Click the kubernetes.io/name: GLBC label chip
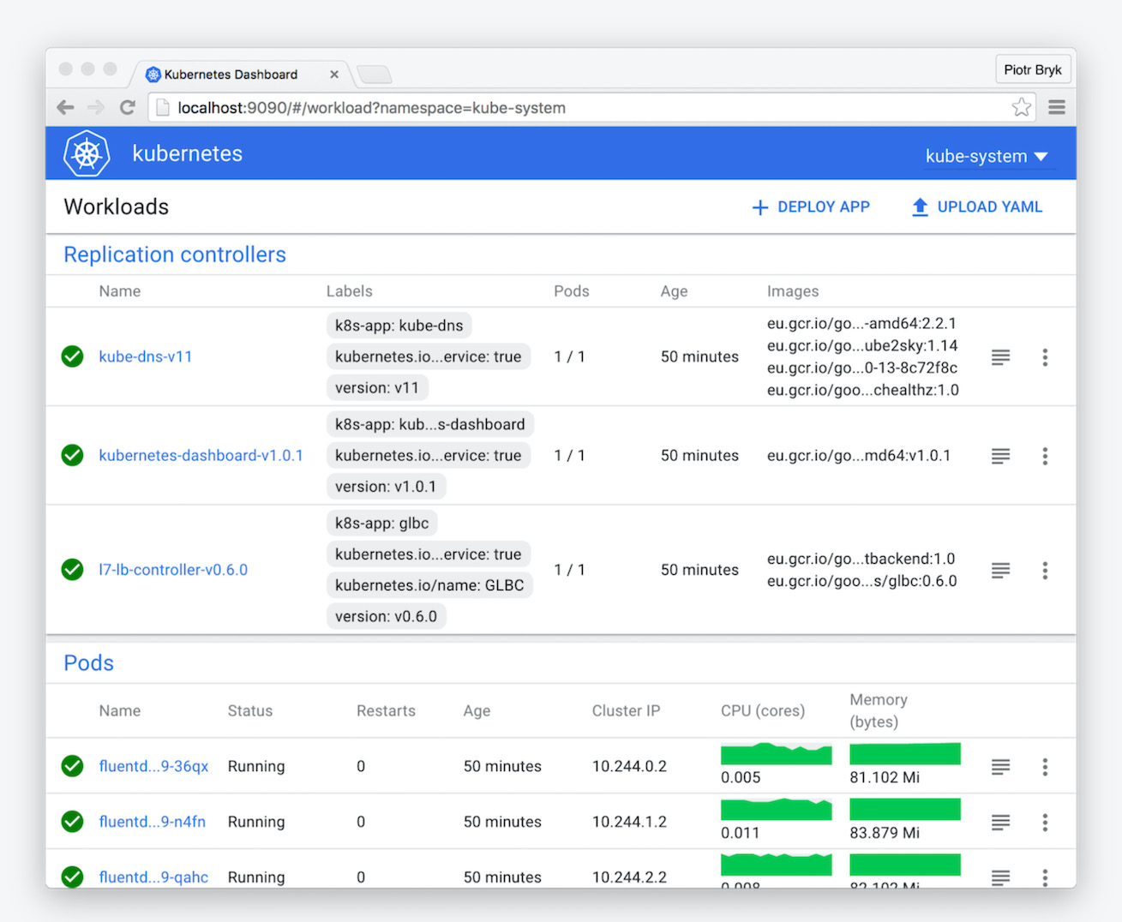 (x=429, y=585)
